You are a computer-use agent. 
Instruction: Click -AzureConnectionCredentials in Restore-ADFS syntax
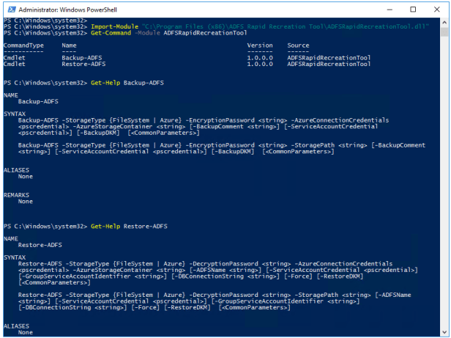343,264
